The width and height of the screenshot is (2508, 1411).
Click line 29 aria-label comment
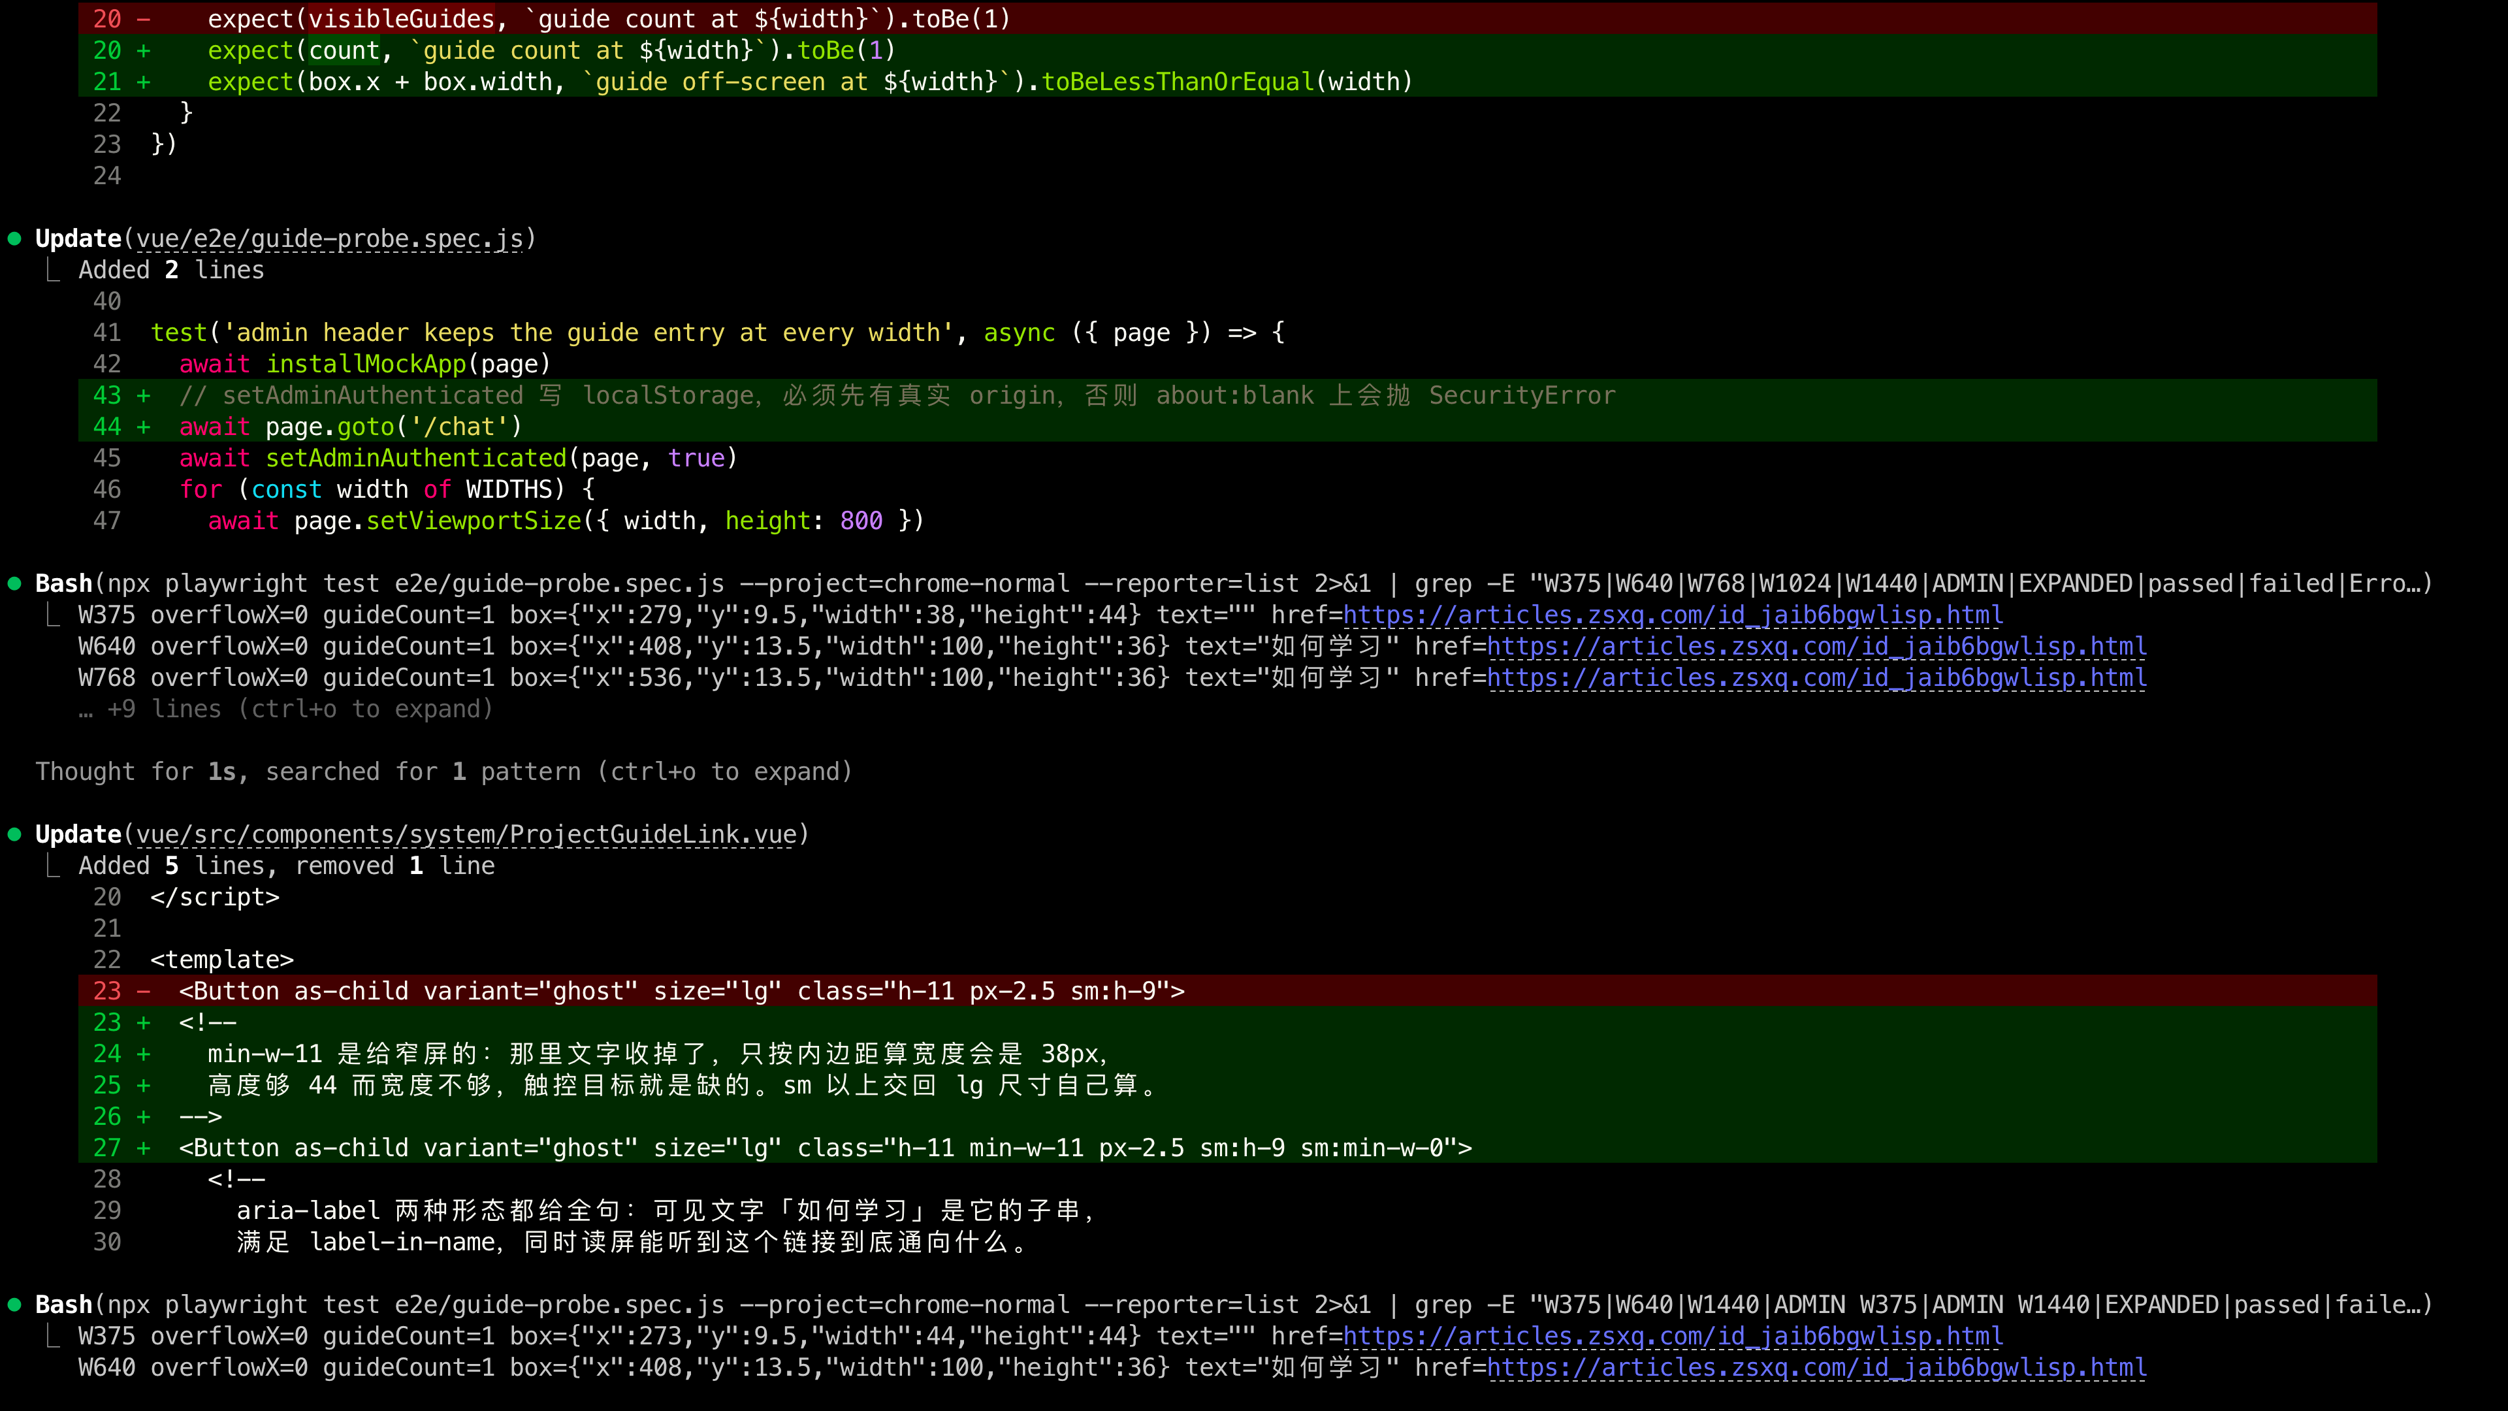click(667, 1210)
